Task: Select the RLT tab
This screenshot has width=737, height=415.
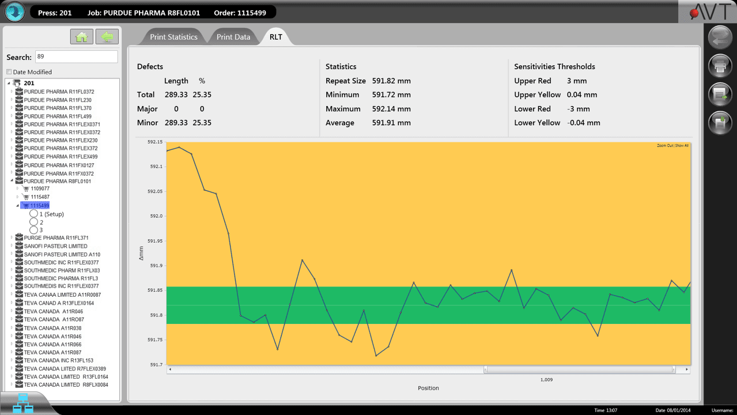Action: (x=276, y=37)
